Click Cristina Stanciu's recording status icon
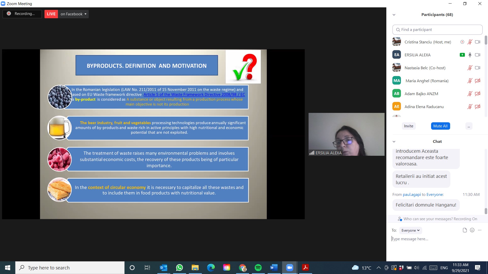This screenshot has height=274, width=488. pos(462,42)
